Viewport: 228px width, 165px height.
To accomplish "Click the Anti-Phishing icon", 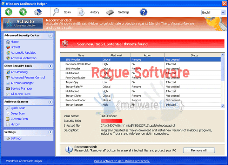I will click(8, 72).
